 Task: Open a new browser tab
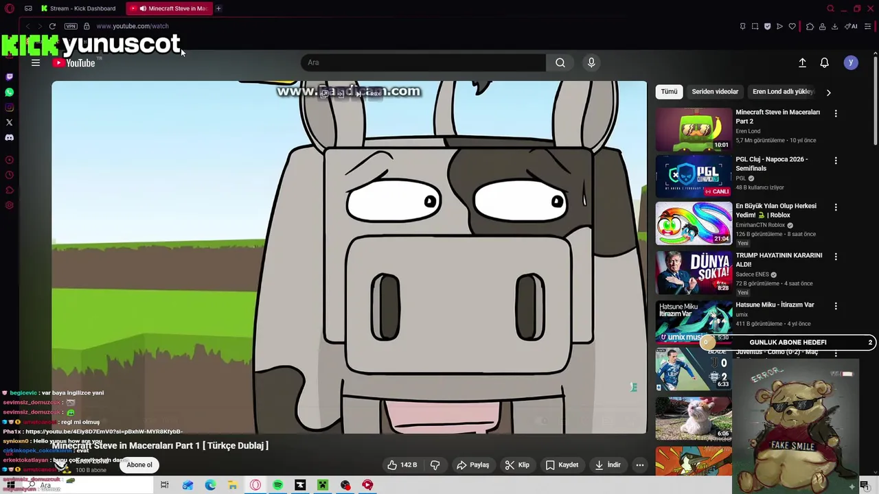click(218, 8)
